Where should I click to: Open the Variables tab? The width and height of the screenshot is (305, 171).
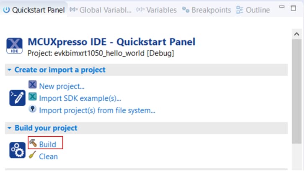click(x=156, y=10)
